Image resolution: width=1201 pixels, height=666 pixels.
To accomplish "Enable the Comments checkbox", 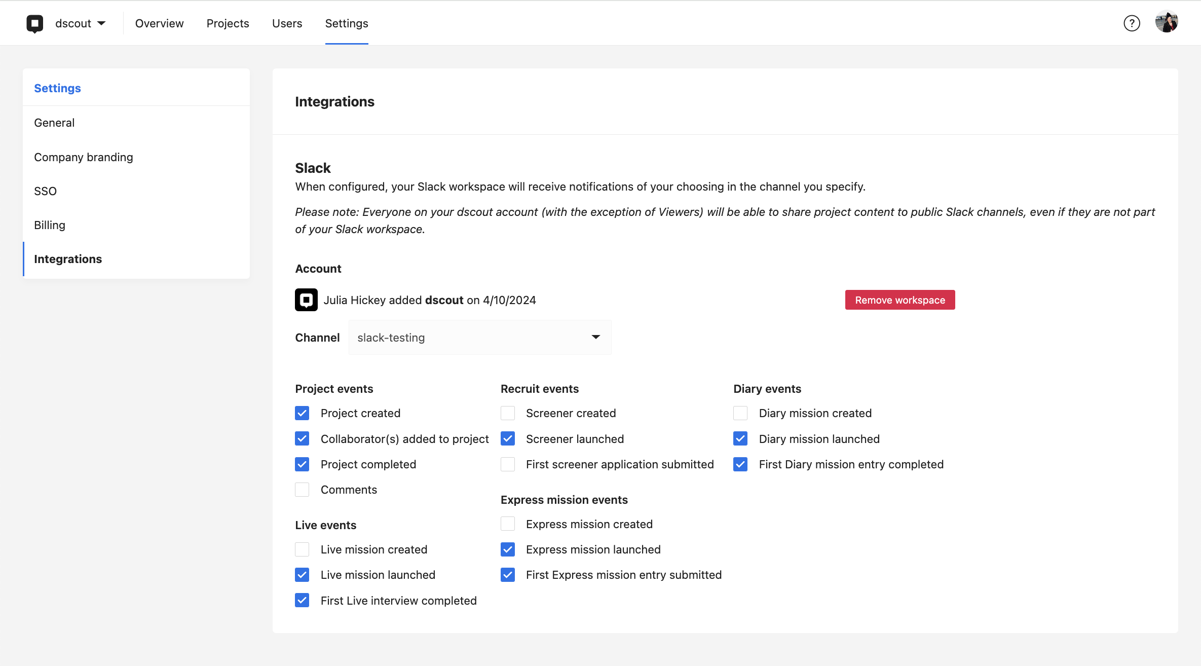I will tap(302, 490).
